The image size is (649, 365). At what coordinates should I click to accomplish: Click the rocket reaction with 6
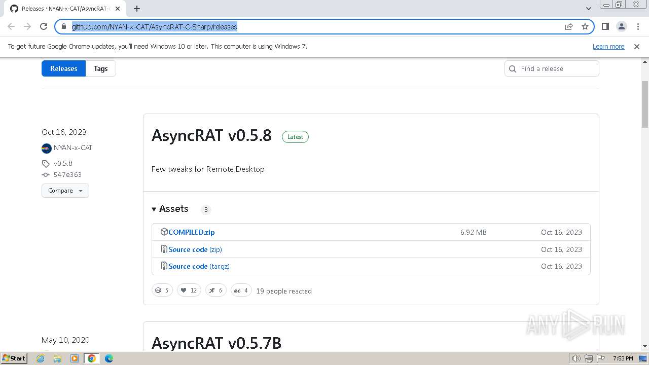pos(216,290)
